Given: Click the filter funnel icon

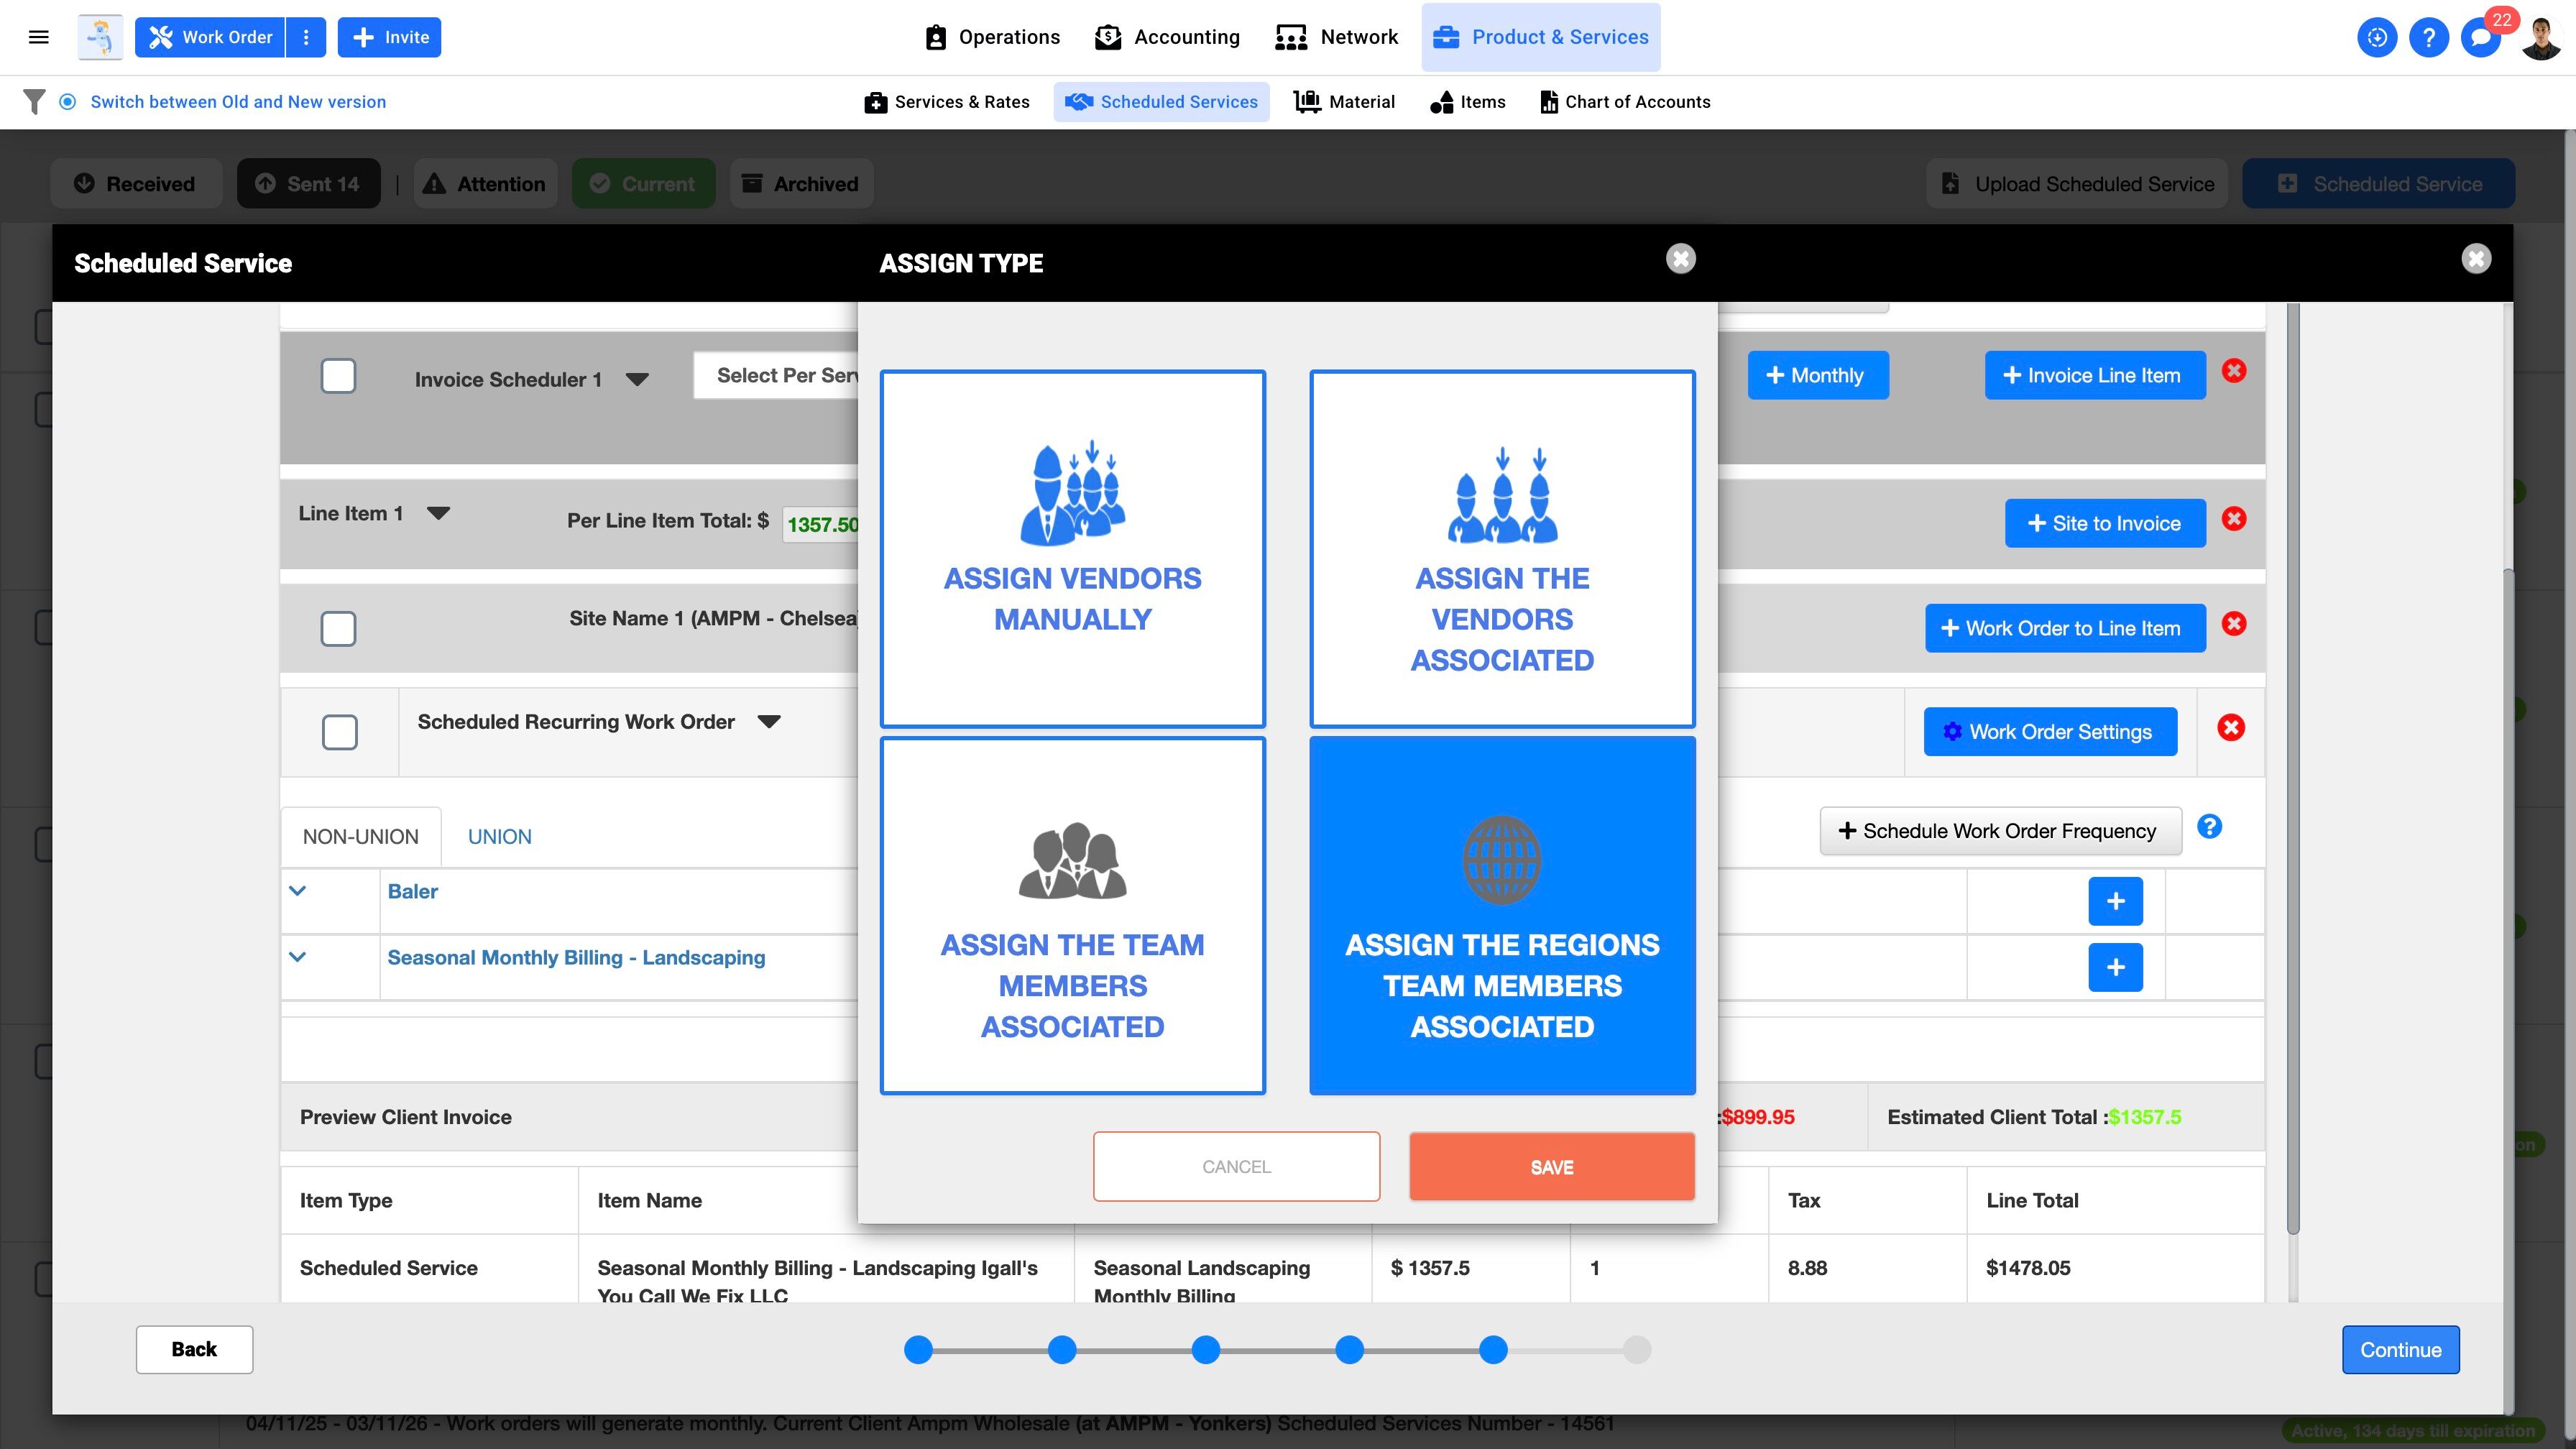Looking at the screenshot, I should (x=34, y=102).
